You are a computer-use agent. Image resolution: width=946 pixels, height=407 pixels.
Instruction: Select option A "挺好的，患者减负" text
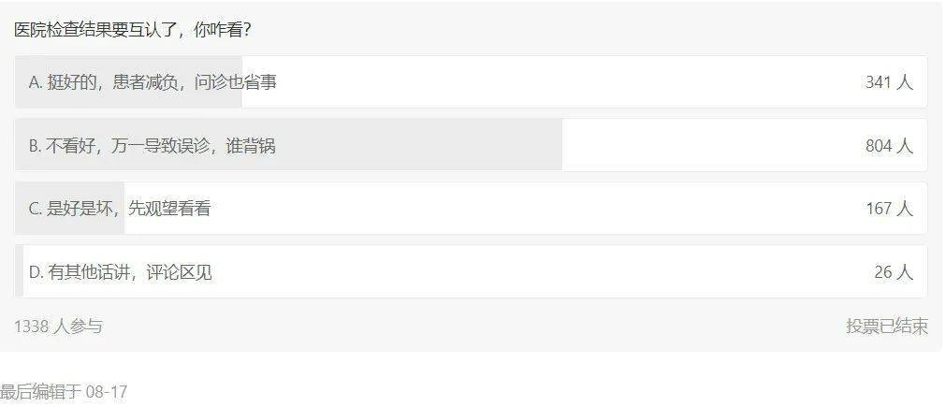coord(153,82)
